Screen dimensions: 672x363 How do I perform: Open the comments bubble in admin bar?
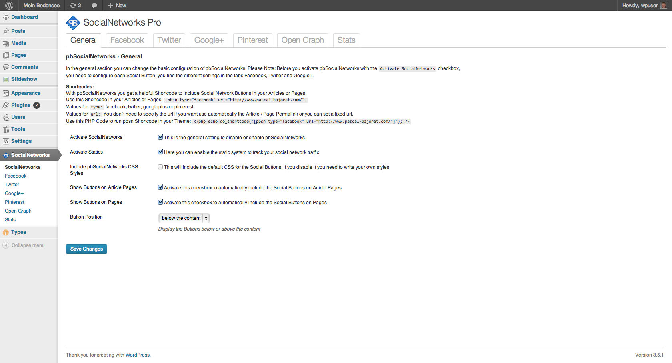[x=94, y=6]
